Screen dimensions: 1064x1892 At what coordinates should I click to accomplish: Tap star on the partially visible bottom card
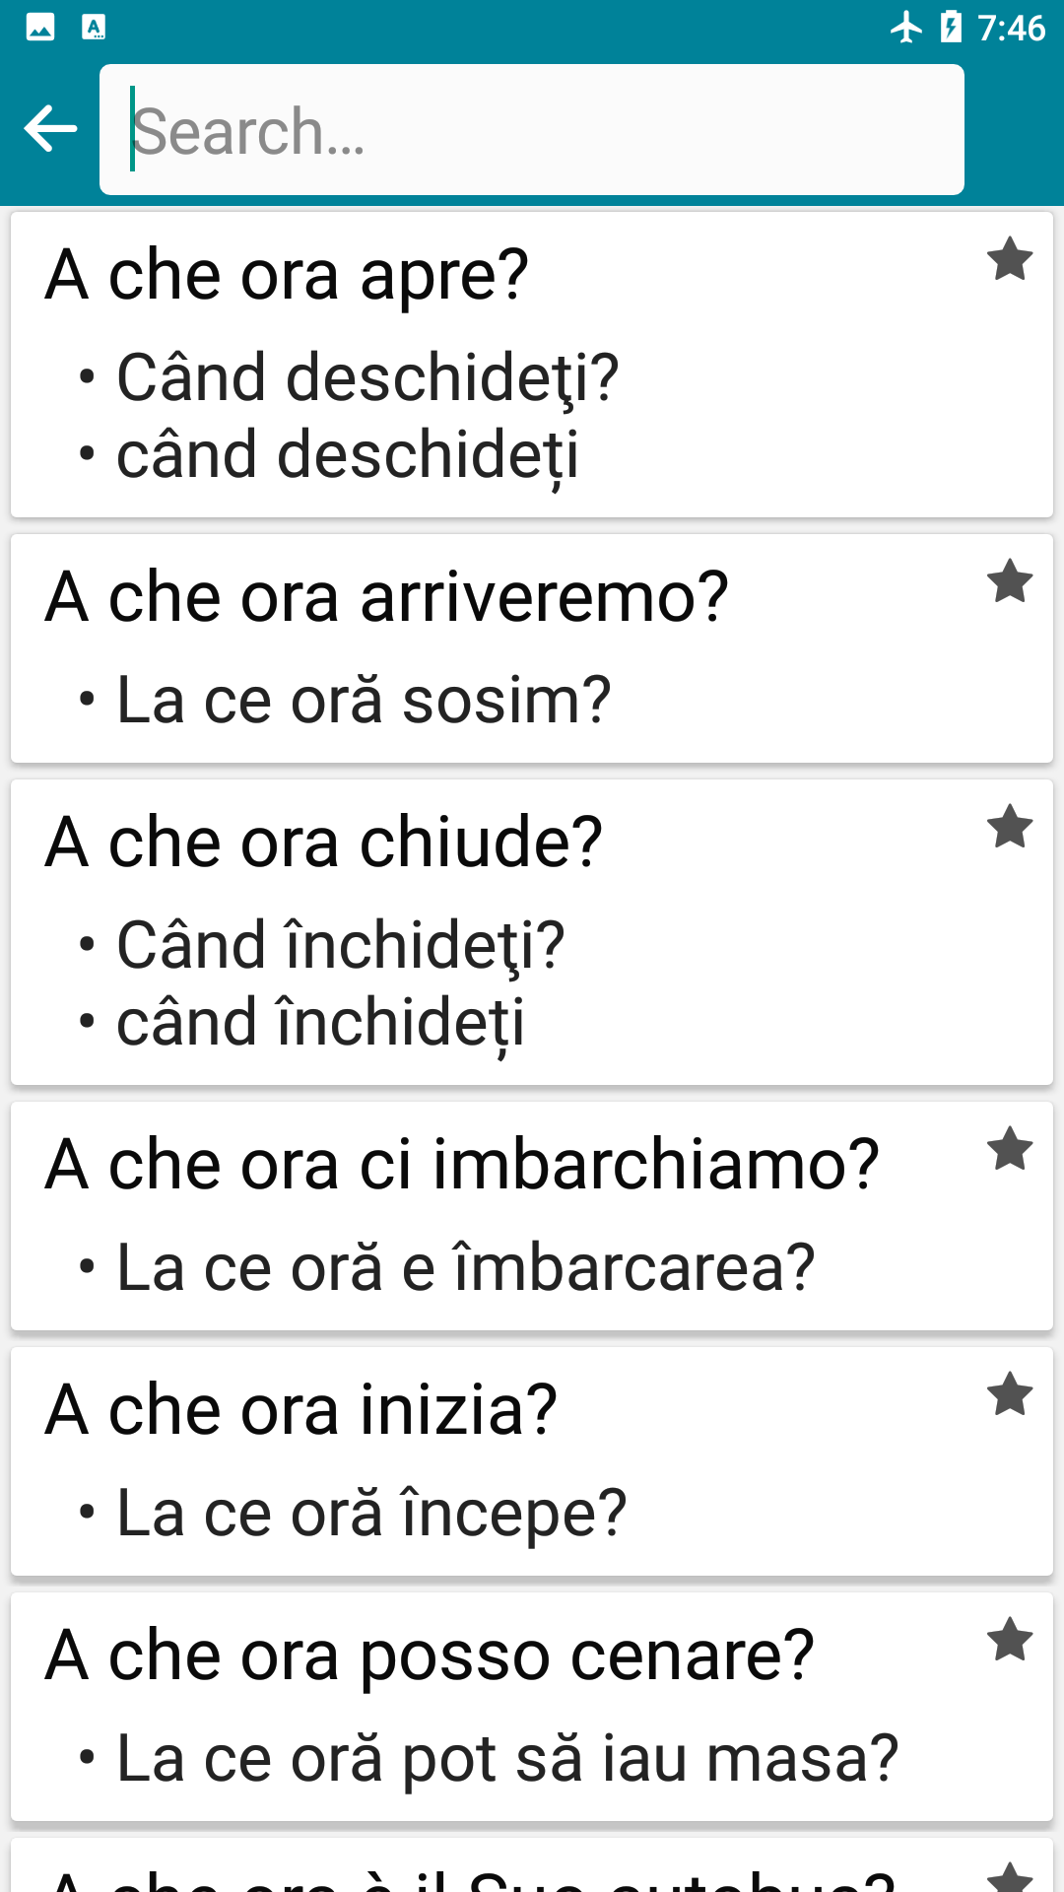tap(1010, 1876)
